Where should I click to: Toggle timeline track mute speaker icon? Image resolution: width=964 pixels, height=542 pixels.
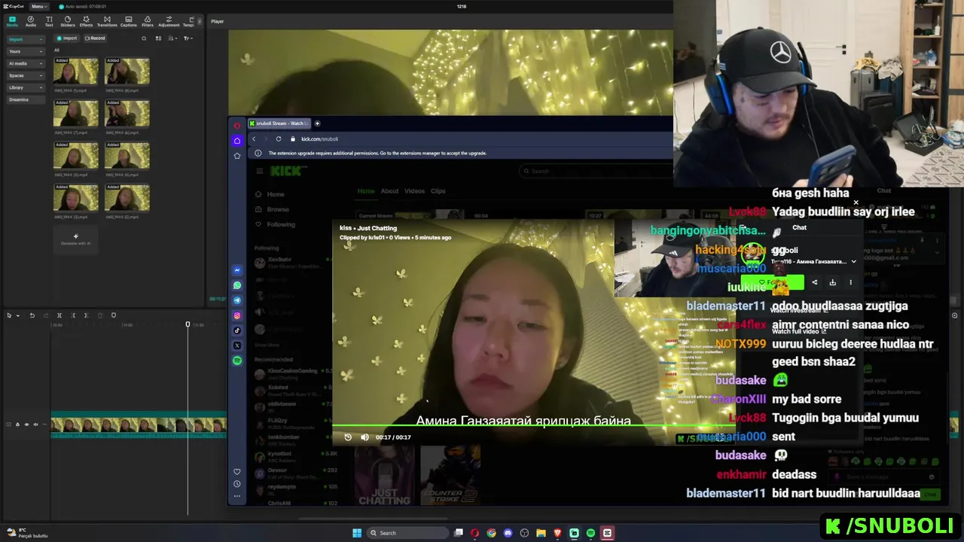[35, 425]
